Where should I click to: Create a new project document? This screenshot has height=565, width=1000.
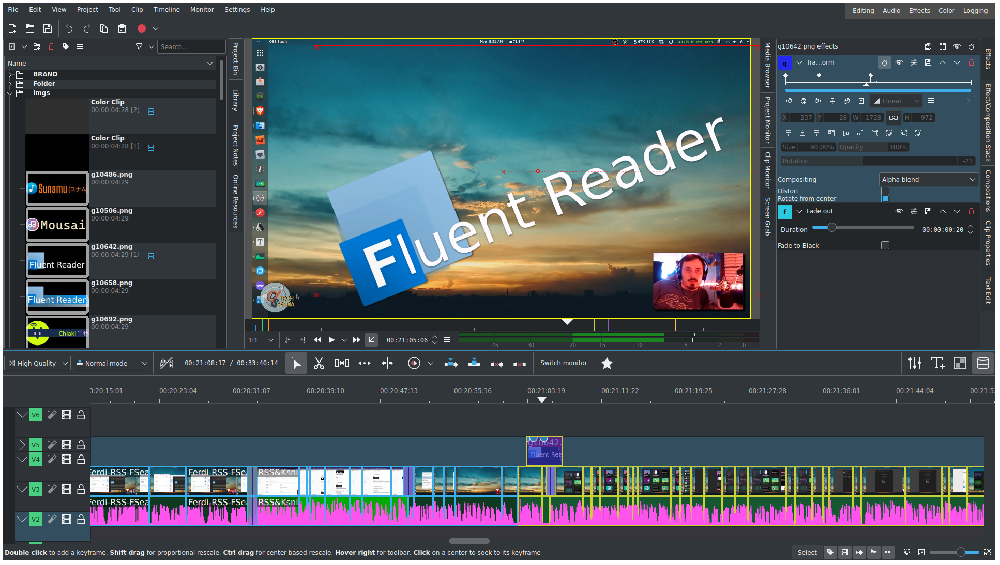point(12,29)
